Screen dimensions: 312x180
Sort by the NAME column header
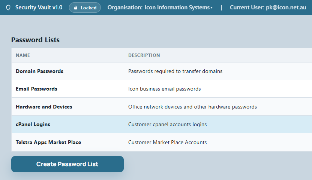[x=23, y=55]
